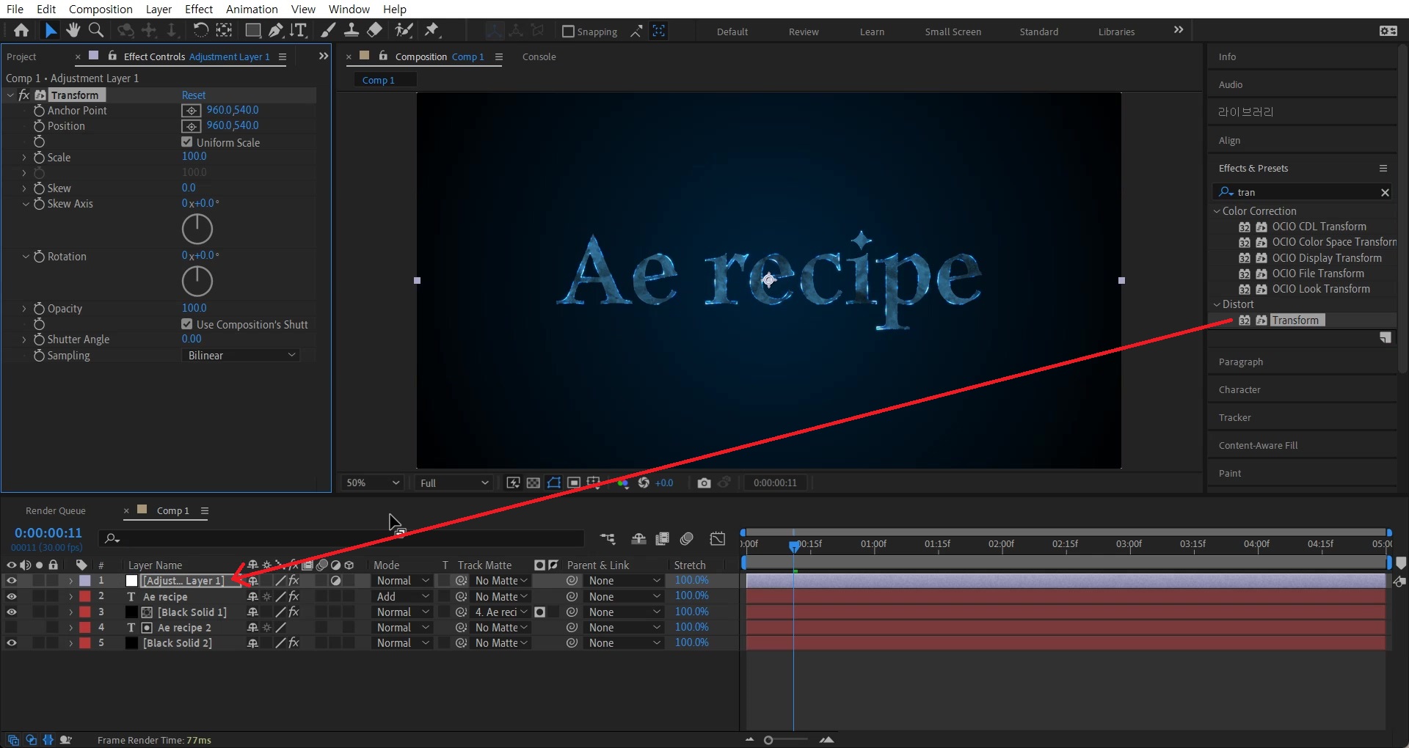Hide Black Solid 1 layer
Screen dimensions: 1409x748
(12, 612)
